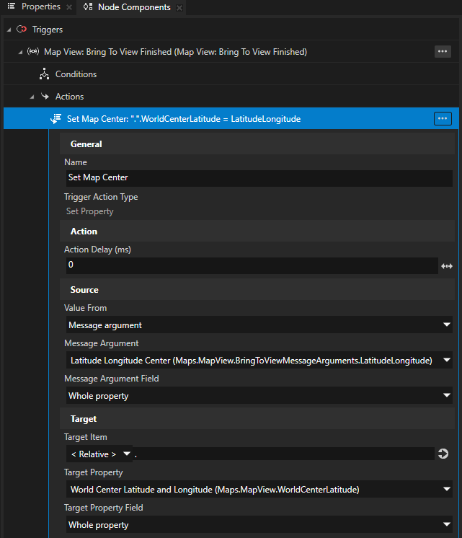Collapse the Map View trigger tree item
The height and width of the screenshot is (538, 462).
(20, 52)
